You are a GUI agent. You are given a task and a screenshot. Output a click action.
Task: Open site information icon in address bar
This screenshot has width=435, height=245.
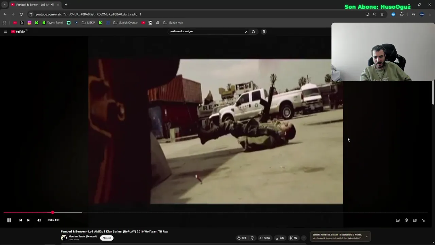click(31, 14)
